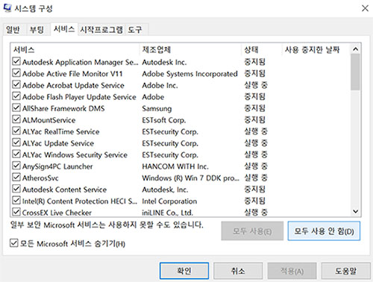Image resolution: width=373 pixels, height=282 pixels.
Task: Click the Intel Corporation manufacturer cell
Action: point(169,201)
